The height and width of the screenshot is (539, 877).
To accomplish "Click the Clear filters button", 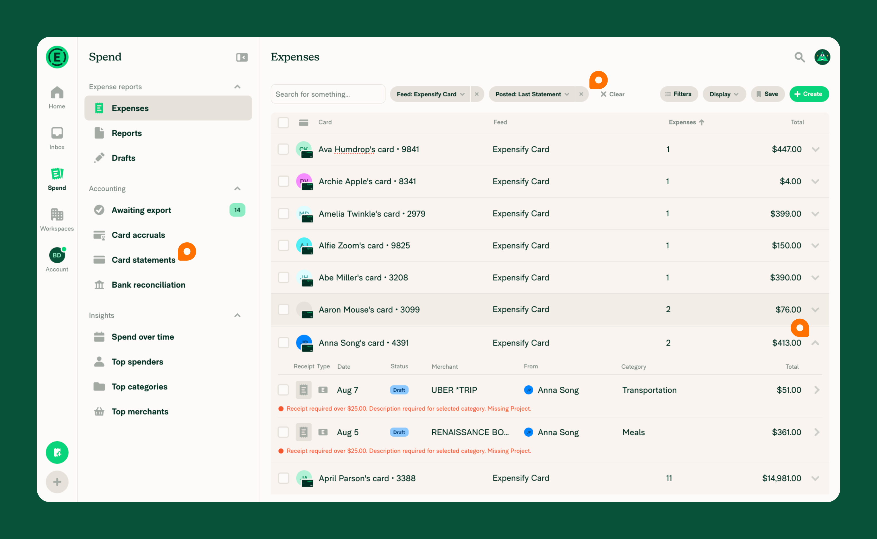I will (612, 94).
